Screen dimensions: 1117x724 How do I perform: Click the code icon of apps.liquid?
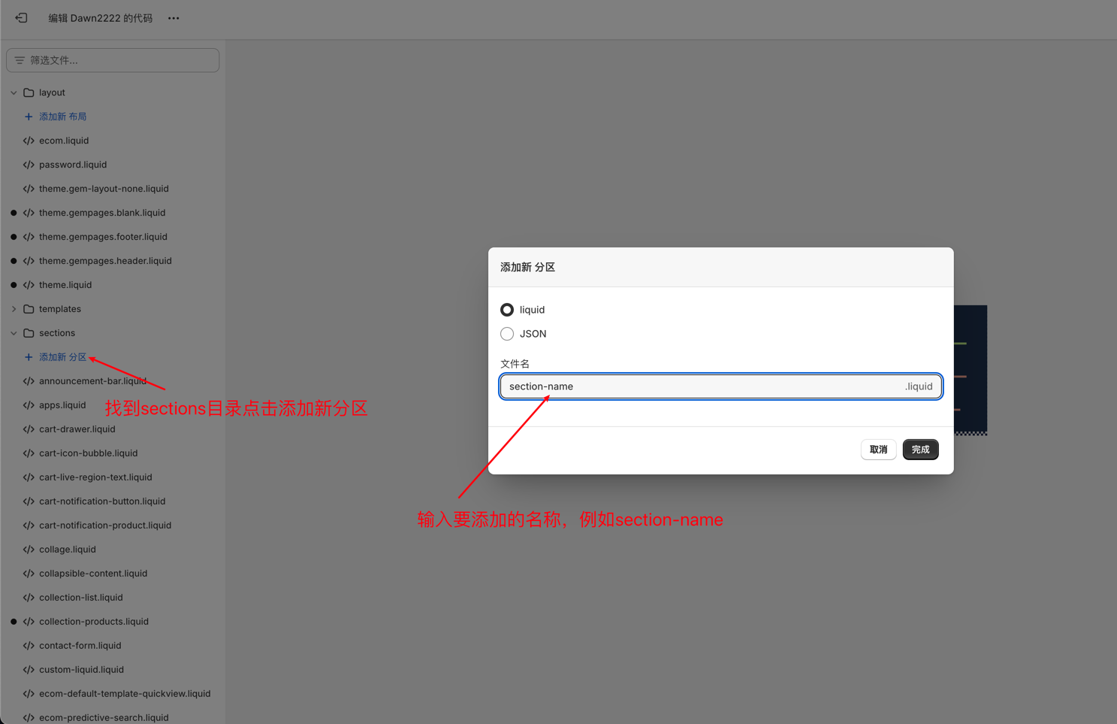tap(29, 405)
